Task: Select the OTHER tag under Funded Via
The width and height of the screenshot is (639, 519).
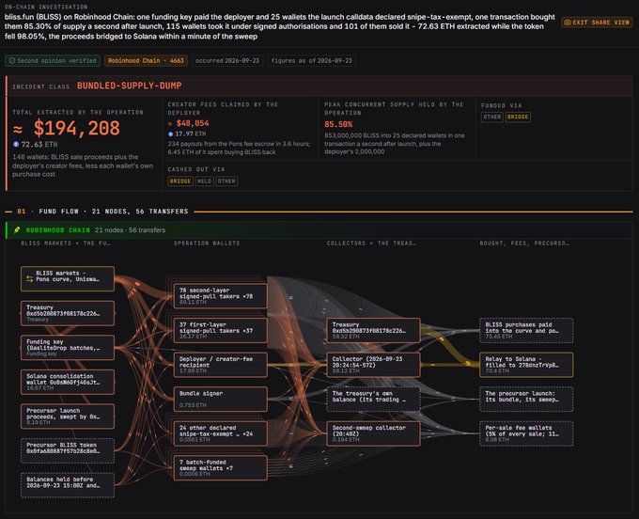Action: click(x=491, y=117)
